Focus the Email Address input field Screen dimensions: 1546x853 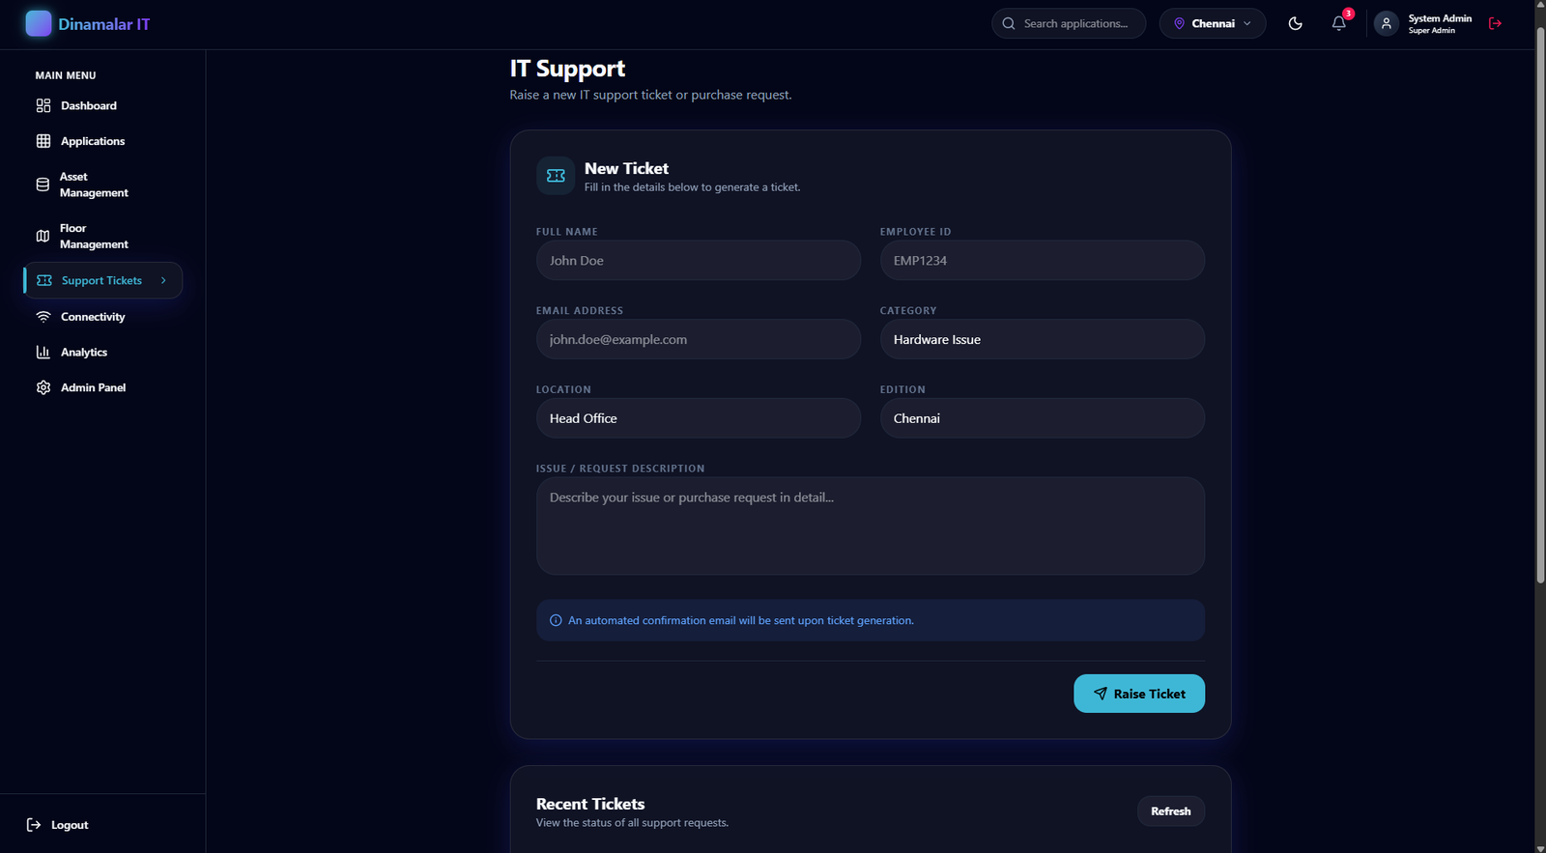(699, 339)
